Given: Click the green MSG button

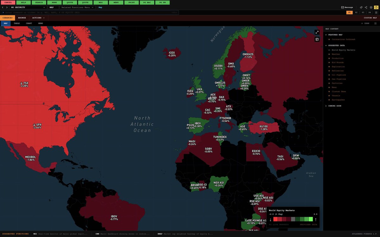Looking at the screenshot, I should [x=101, y=2].
